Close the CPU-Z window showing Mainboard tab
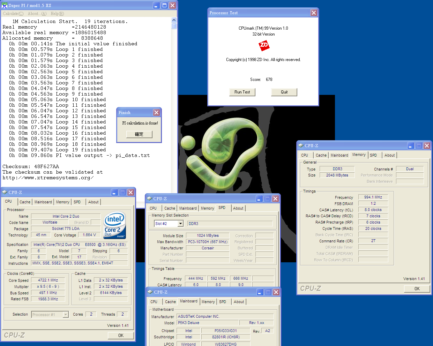 click(x=276, y=292)
